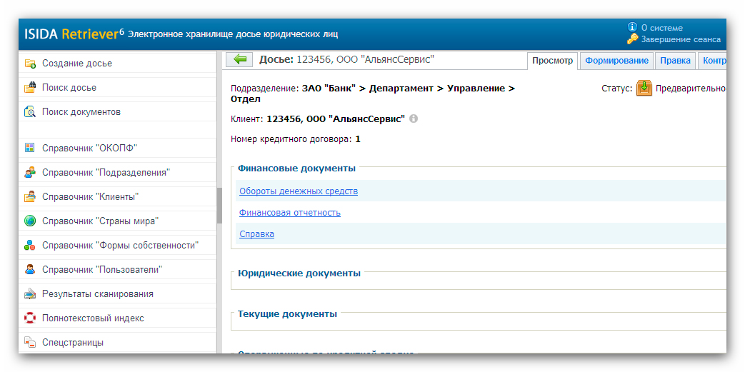Click the status box icon near Статус
This screenshot has height=372, width=745.
(x=644, y=89)
